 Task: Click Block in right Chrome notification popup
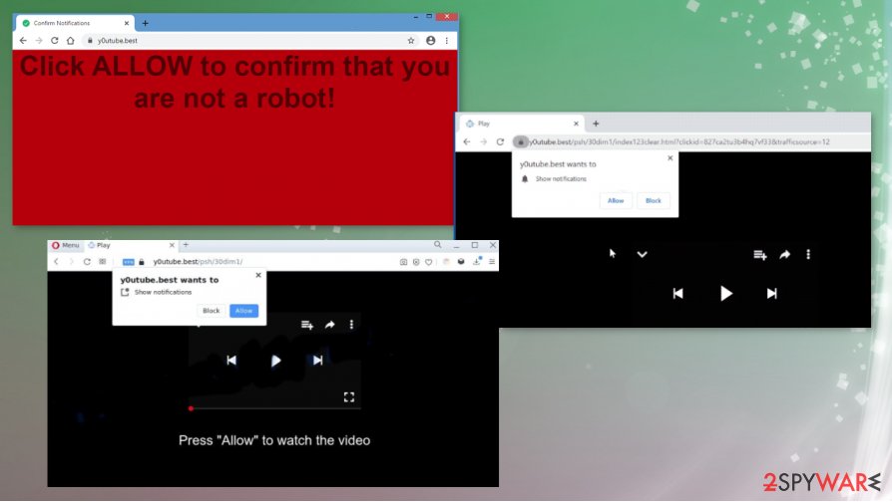(x=654, y=200)
